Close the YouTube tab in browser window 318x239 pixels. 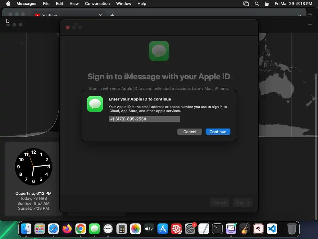pyautogui.click(x=101, y=15)
